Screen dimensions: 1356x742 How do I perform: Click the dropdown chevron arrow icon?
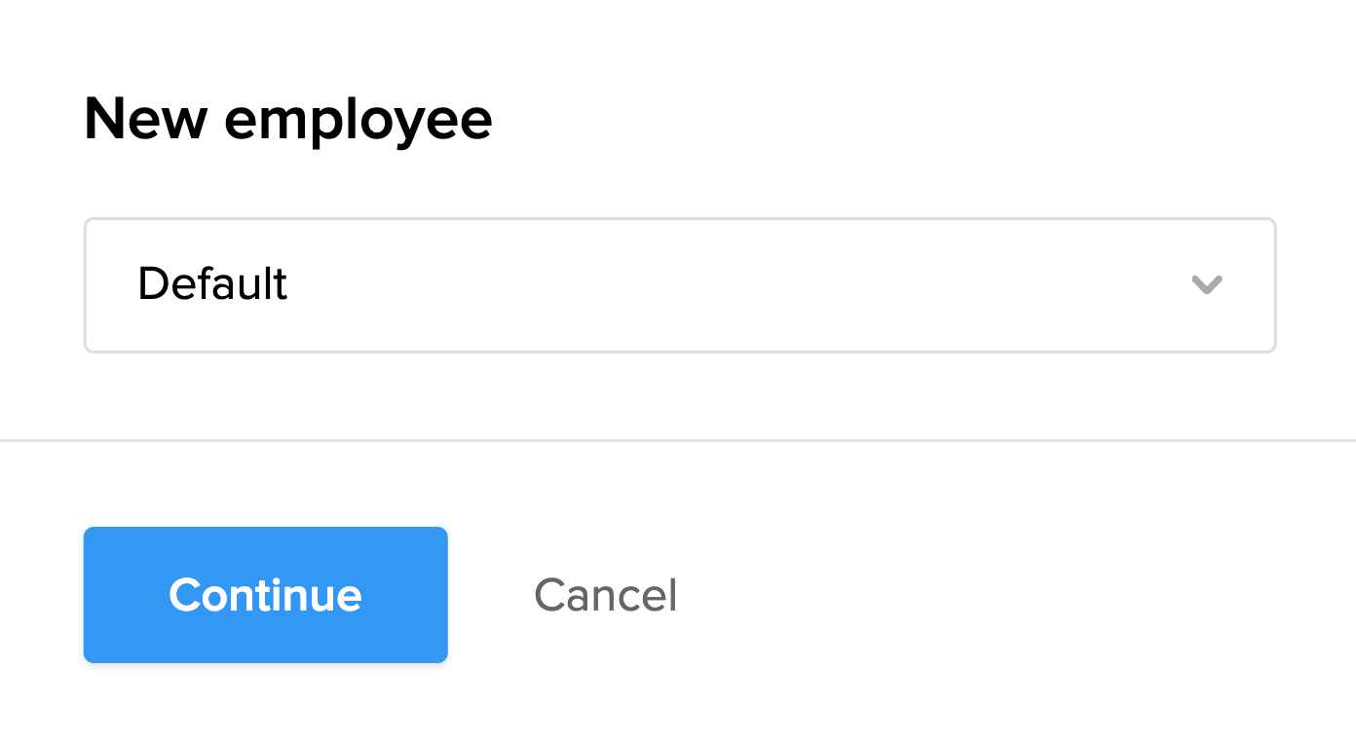tap(1206, 284)
